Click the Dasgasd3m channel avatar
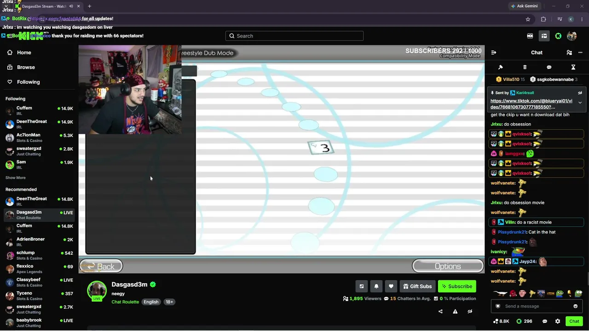 97,291
